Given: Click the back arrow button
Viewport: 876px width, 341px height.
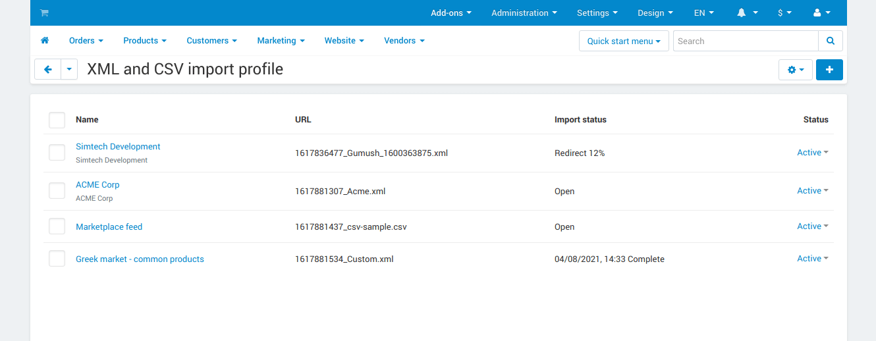Looking at the screenshot, I should (x=47, y=69).
